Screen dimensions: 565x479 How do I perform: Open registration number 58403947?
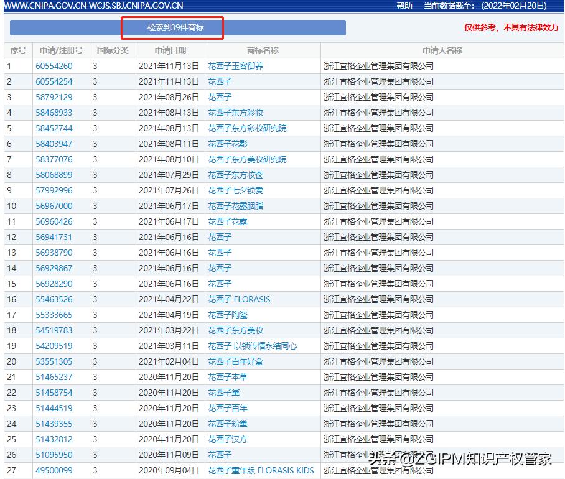[x=54, y=144]
